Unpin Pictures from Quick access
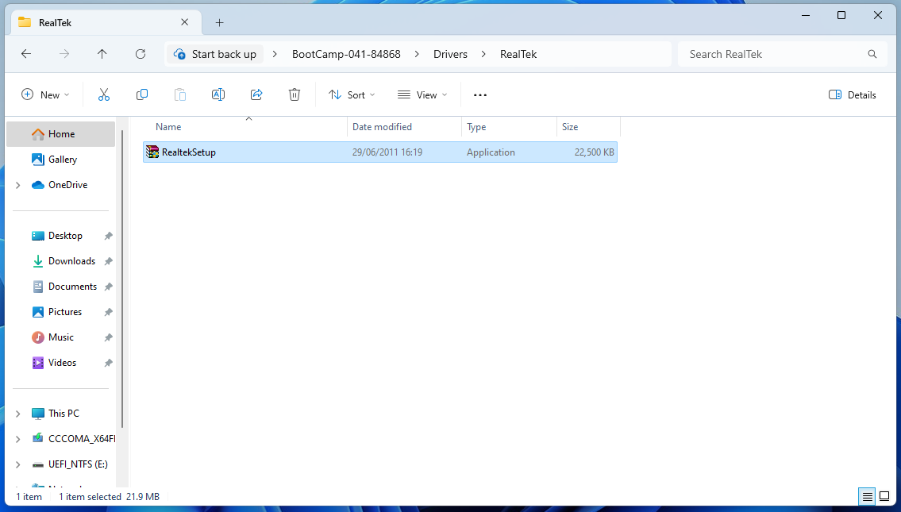Screen dimensions: 901x512 [108, 312]
